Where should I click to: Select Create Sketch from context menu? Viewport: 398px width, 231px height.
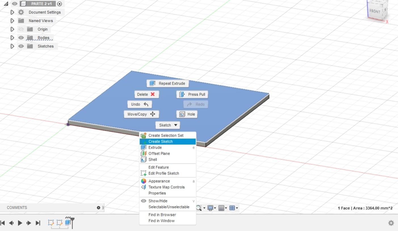tap(168, 142)
